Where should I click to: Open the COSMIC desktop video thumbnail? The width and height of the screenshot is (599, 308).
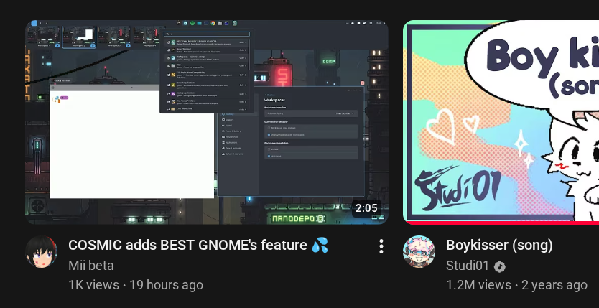(207, 122)
